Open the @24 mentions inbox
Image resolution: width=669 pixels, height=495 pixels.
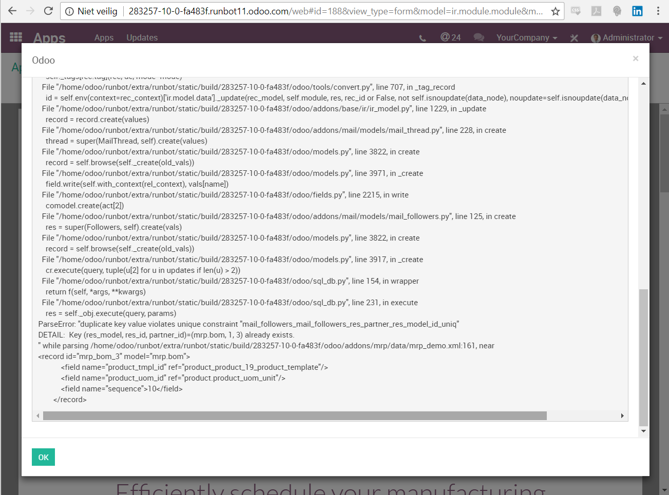(x=450, y=37)
